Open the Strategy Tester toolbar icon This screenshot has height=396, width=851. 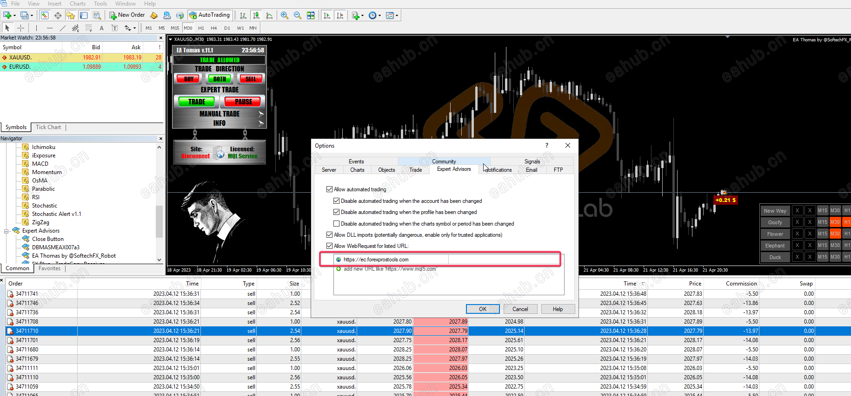(x=97, y=15)
